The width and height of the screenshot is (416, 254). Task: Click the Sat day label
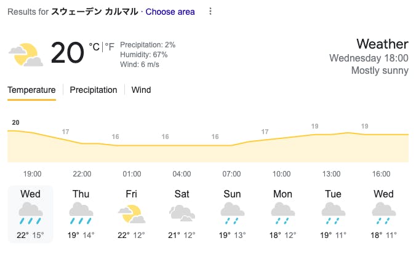point(182,194)
